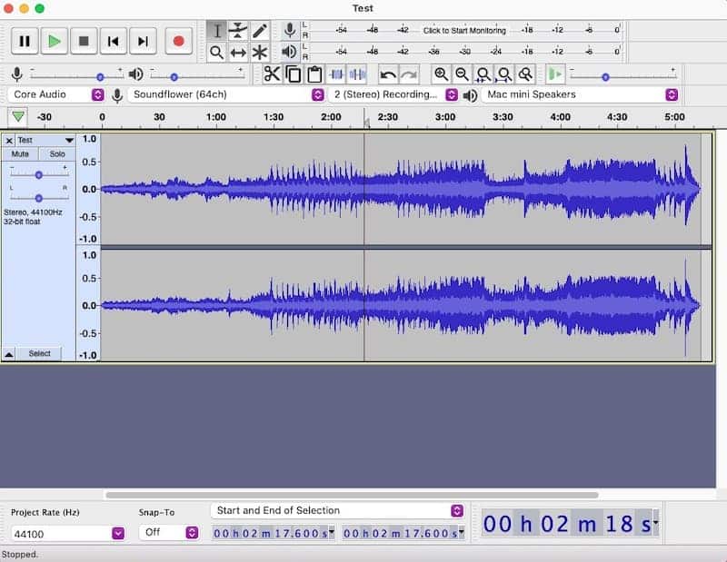Select the Time Shift tool
The image size is (727, 562).
tap(238, 53)
